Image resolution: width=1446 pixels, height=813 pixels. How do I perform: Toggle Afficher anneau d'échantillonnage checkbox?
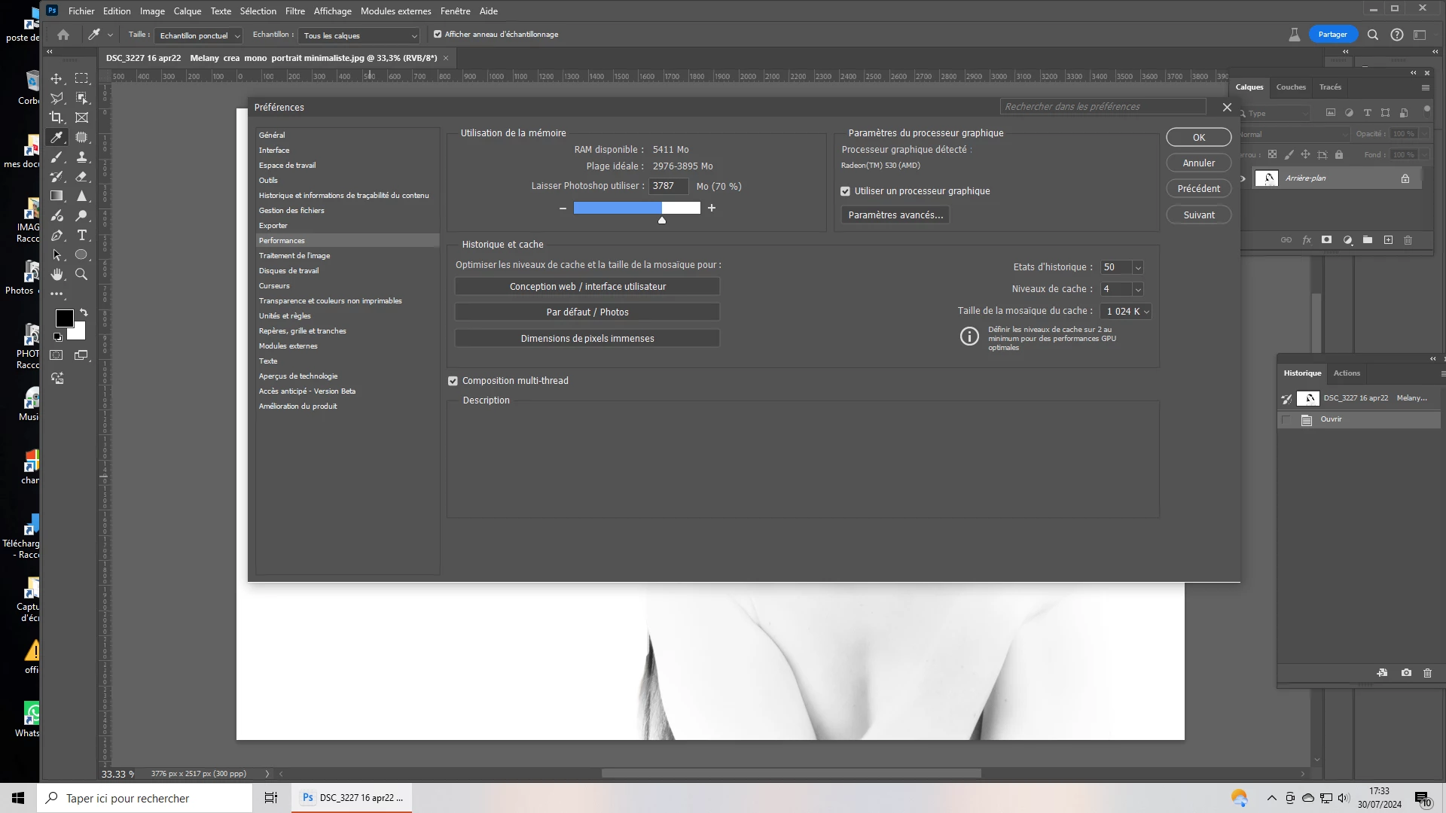coord(438,35)
